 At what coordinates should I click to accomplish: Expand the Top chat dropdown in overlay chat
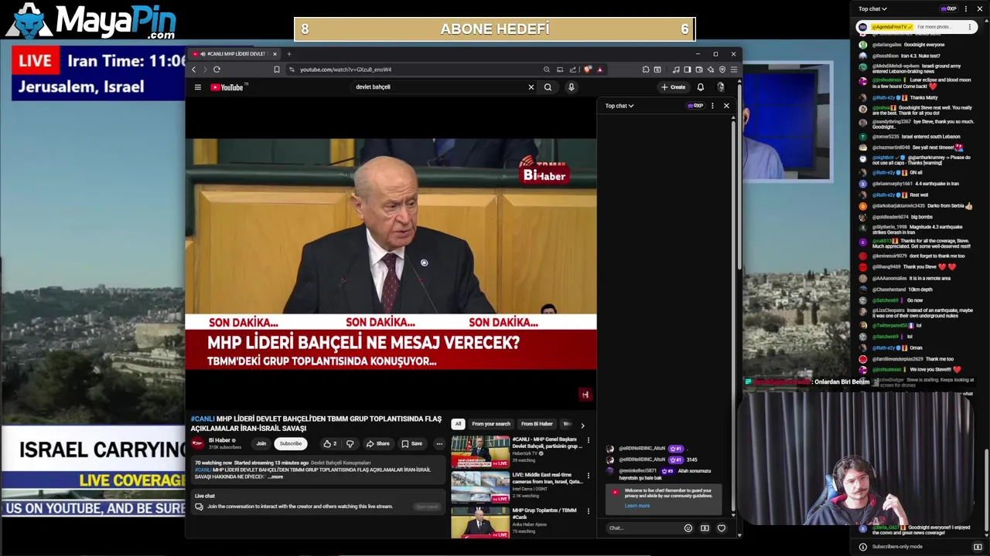tap(872, 8)
